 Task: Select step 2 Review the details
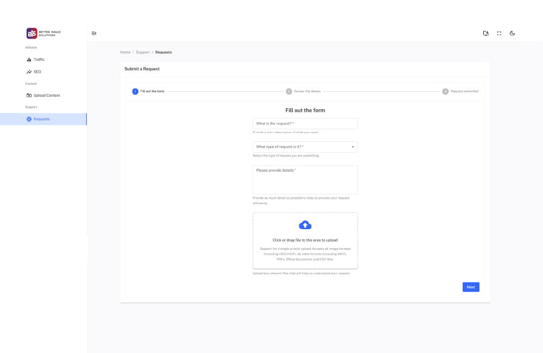[304, 91]
